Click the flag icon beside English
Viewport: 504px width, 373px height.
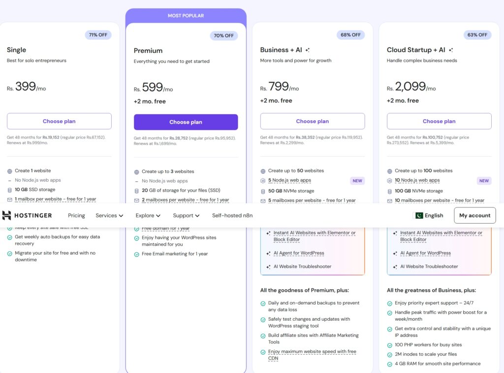tap(419, 215)
